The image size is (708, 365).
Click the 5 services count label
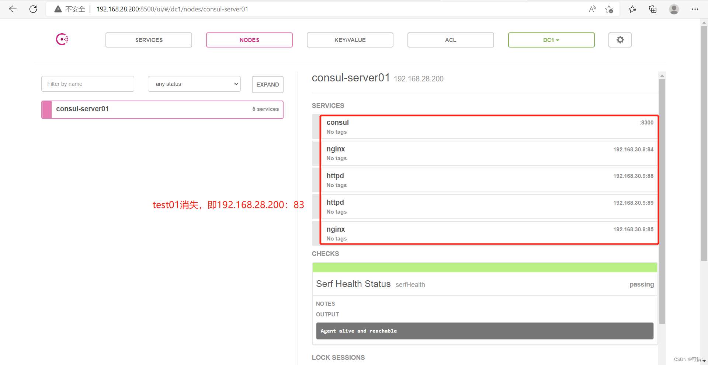tap(265, 109)
